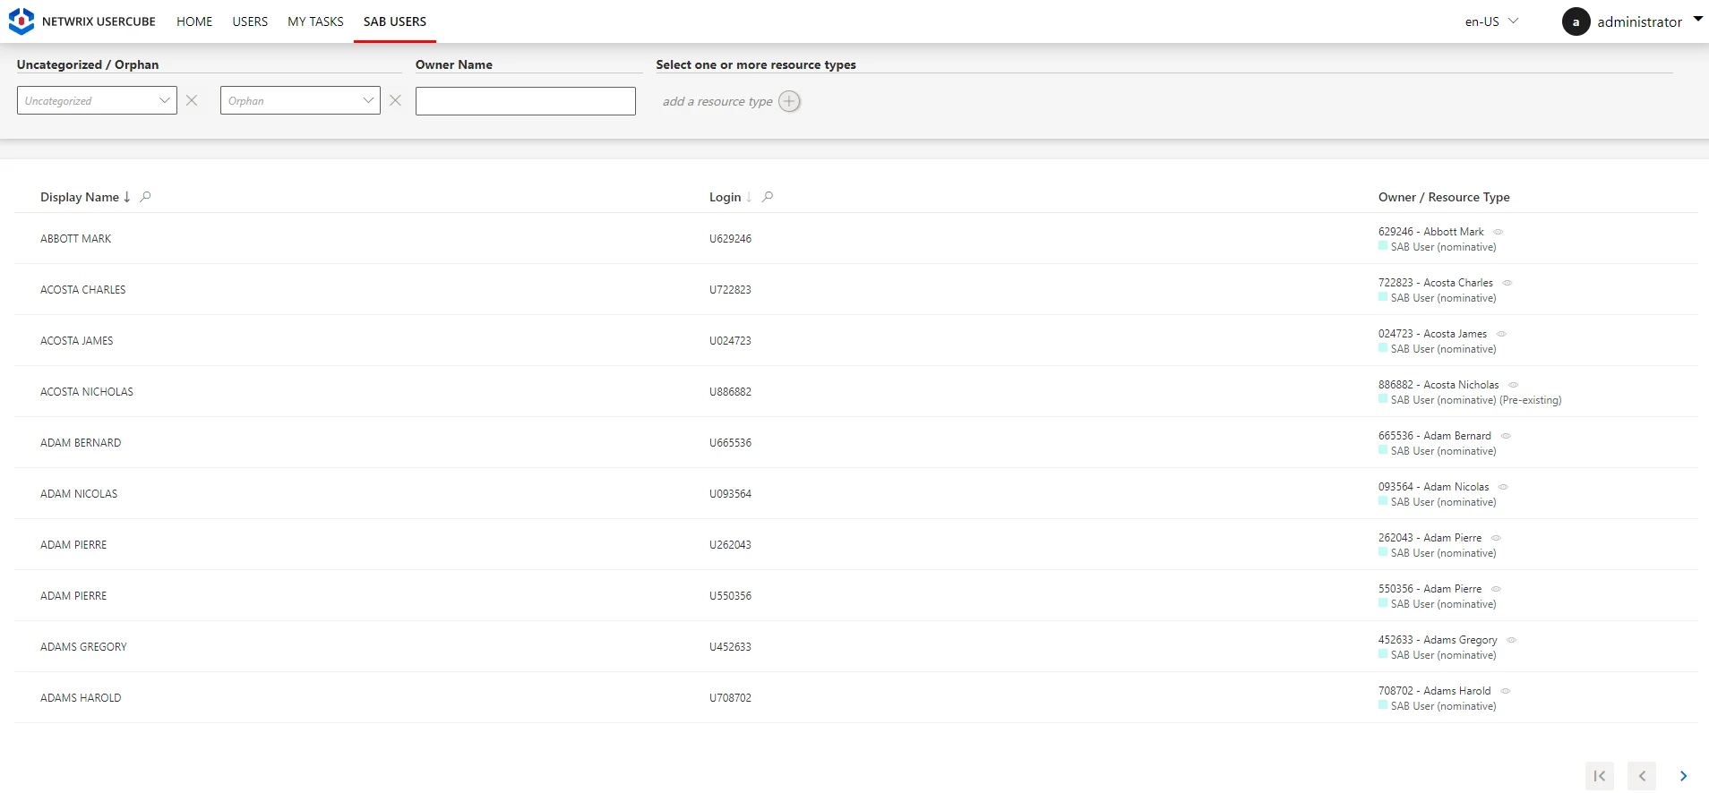Click the plus icon to add a resource type
This screenshot has height=793, width=1709.
[x=789, y=101]
